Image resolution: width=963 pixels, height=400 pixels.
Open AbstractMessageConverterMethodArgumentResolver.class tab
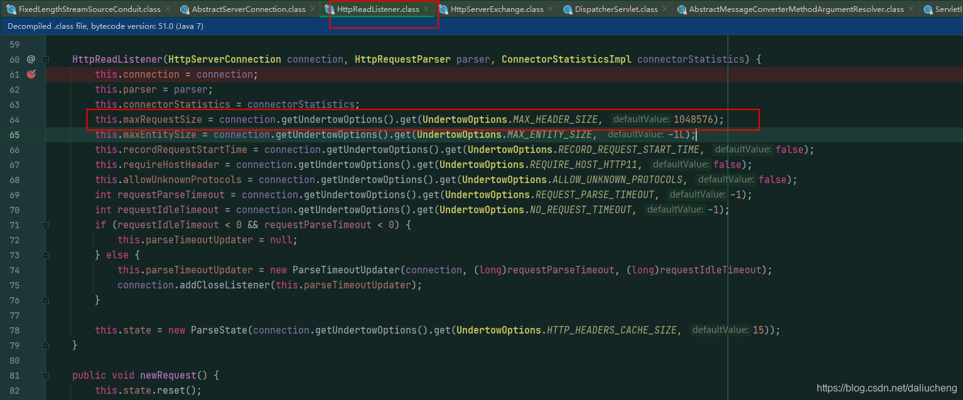click(797, 9)
